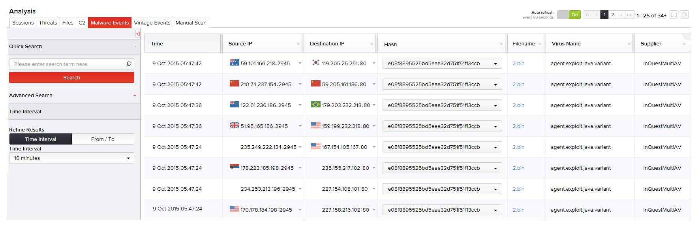This screenshot has height=229, width=700.
Task: Switch to the Threats tab
Action: click(48, 23)
